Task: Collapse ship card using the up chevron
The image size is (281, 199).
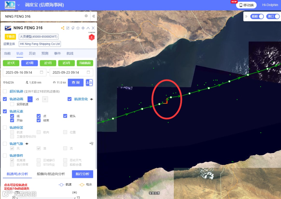Action: pyautogui.click(x=88, y=28)
